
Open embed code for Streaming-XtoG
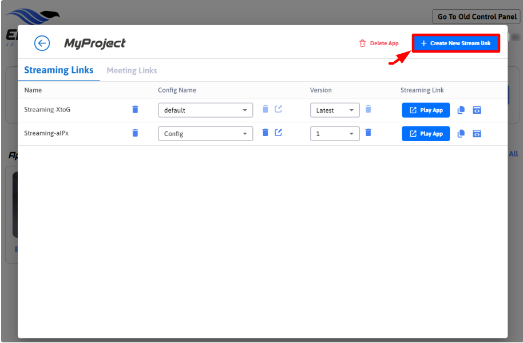pyautogui.click(x=477, y=110)
